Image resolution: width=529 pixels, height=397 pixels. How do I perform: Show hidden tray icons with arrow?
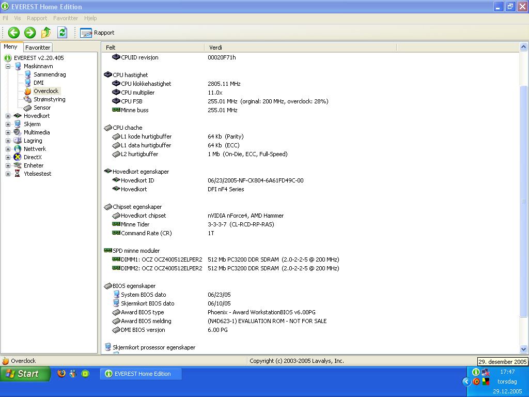(466, 382)
